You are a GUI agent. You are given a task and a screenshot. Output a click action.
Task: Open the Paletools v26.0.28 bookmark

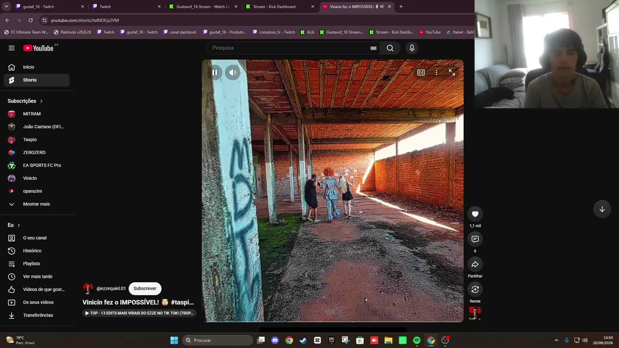[x=72, y=32]
